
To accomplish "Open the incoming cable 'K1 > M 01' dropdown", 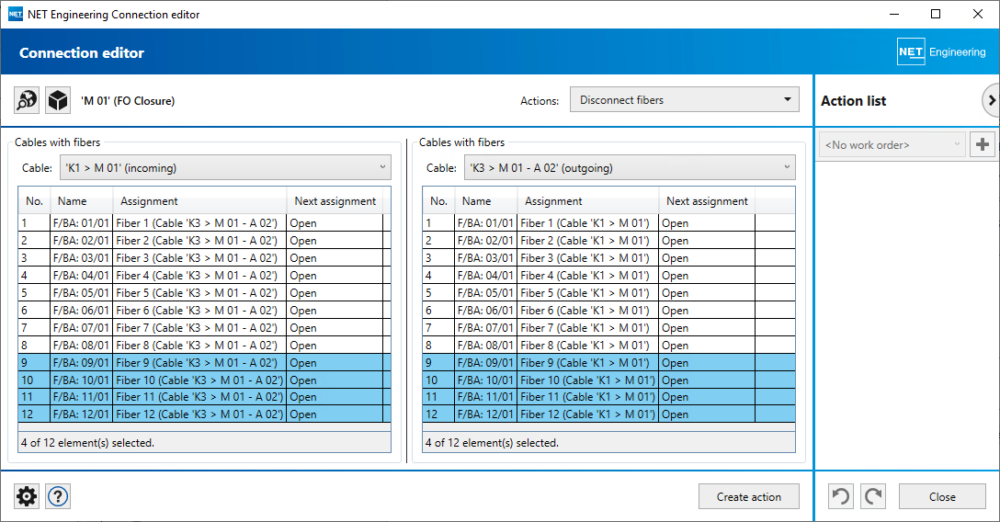I will point(225,167).
